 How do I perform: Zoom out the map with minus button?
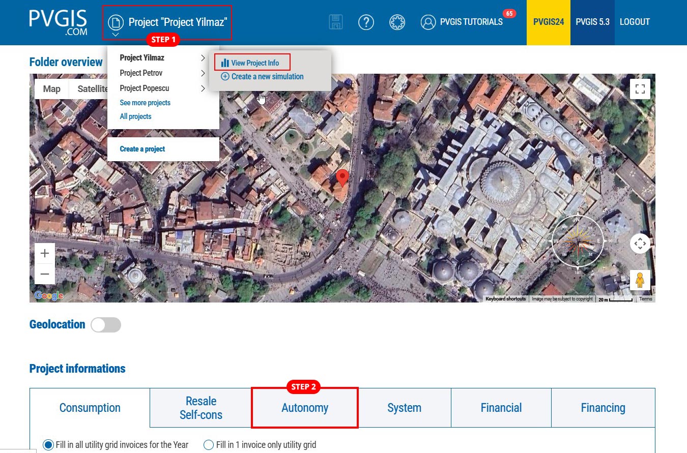tap(45, 275)
